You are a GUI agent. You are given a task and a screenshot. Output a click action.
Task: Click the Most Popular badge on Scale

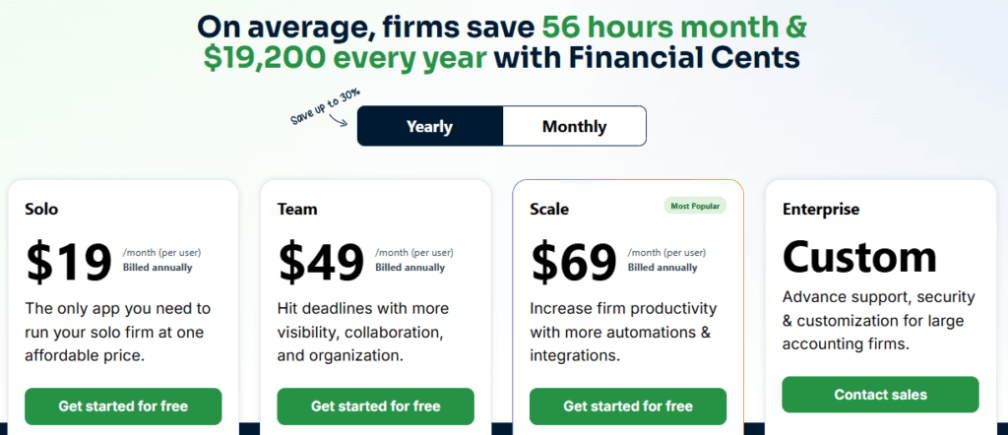[694, 206]
